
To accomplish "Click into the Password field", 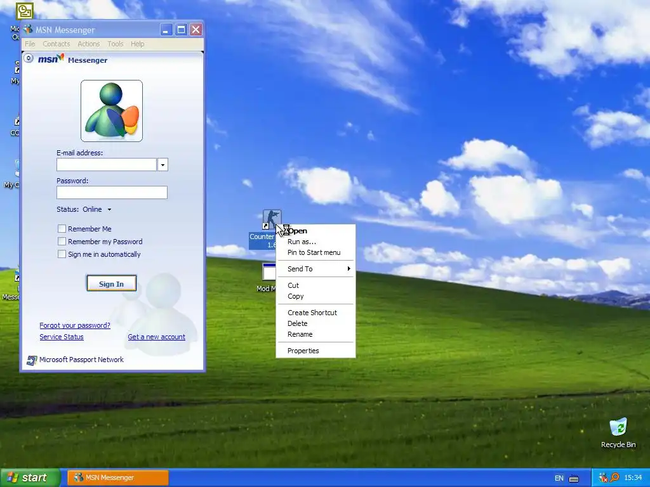I will point(112,193).
